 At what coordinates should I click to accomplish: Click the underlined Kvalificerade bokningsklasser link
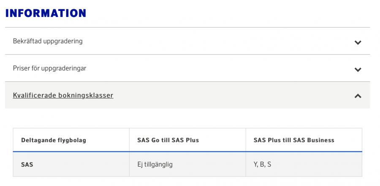click(x=63, y=95)
